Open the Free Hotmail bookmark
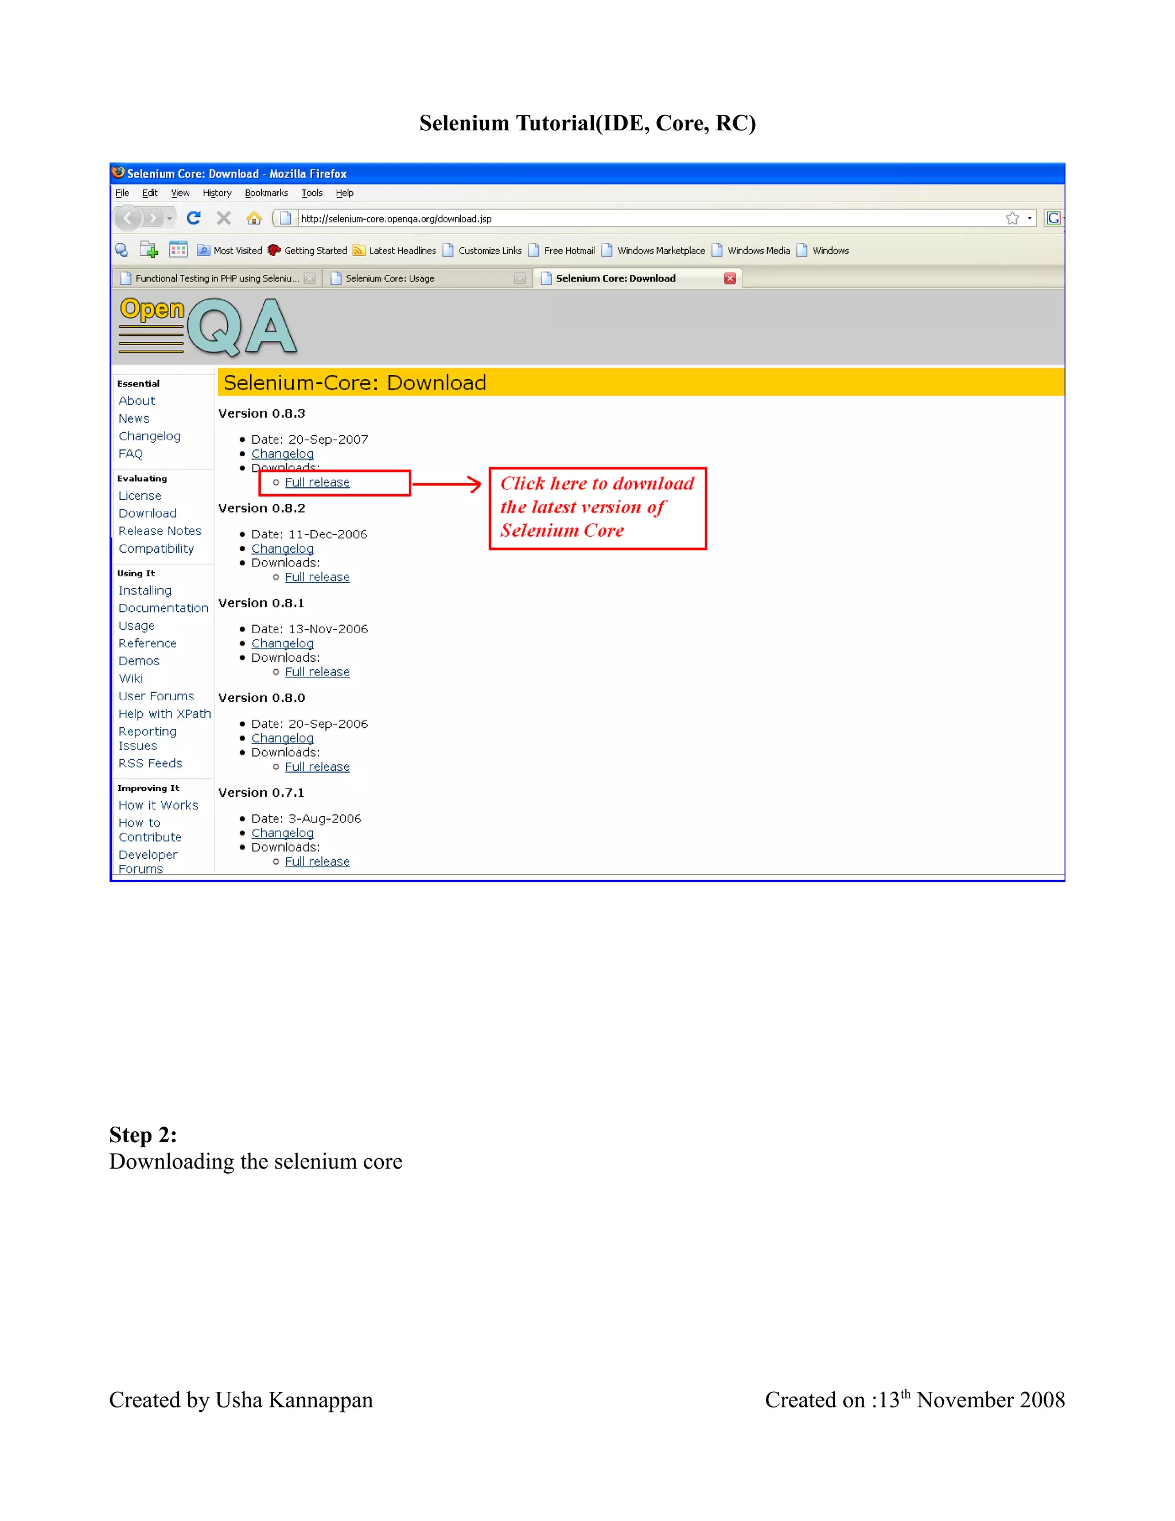 tap(562, 251)
